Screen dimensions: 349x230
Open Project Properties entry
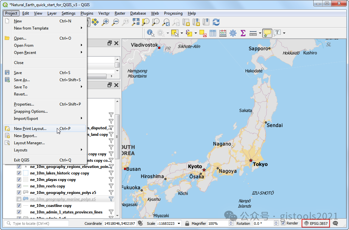click(45, 104)
